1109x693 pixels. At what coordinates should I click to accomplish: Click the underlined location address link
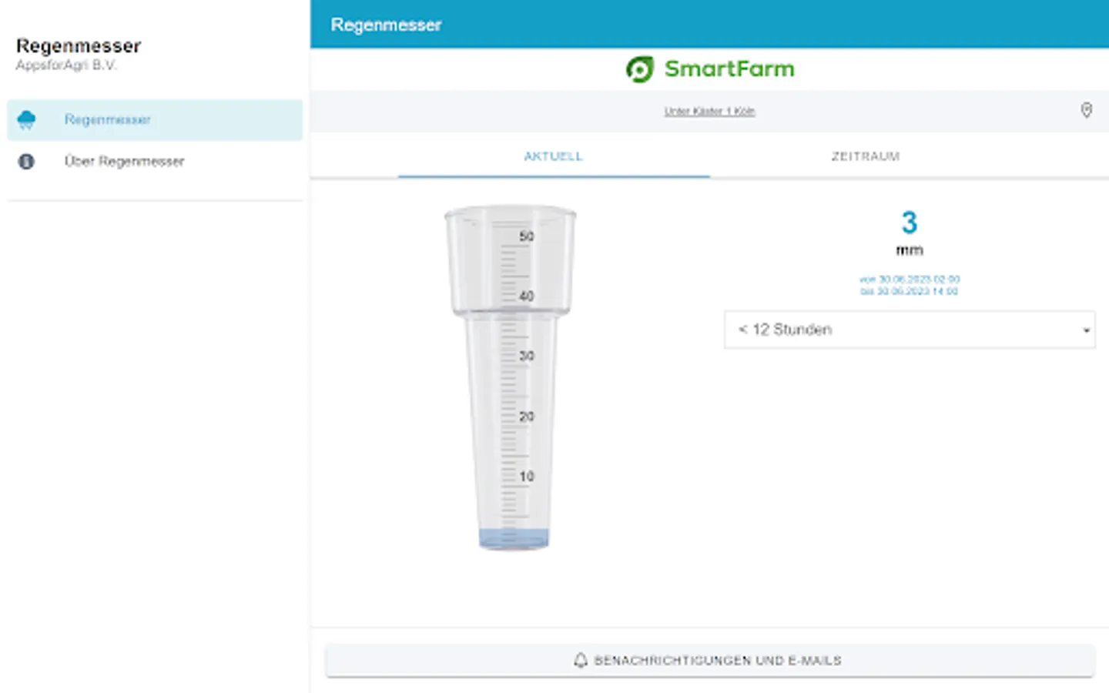709,112
